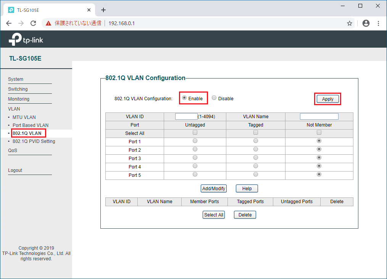
Task: Set Port 5 to Untagged
Action: pyautogui.click(x=195, y=175)
